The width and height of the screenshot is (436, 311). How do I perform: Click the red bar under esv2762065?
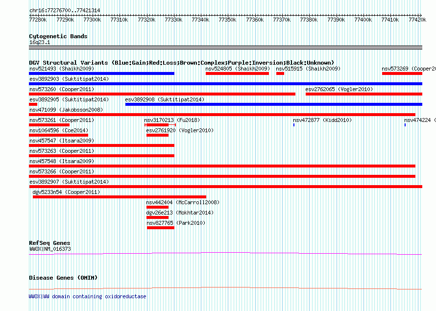[364, 94]
